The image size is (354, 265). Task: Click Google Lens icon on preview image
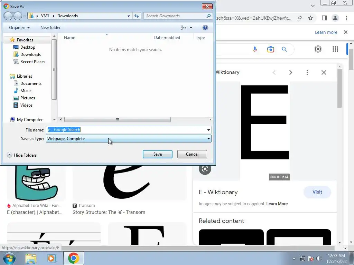click(205, 169)
